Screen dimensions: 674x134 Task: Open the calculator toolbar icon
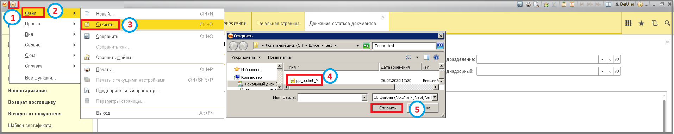tap(564, 4)
